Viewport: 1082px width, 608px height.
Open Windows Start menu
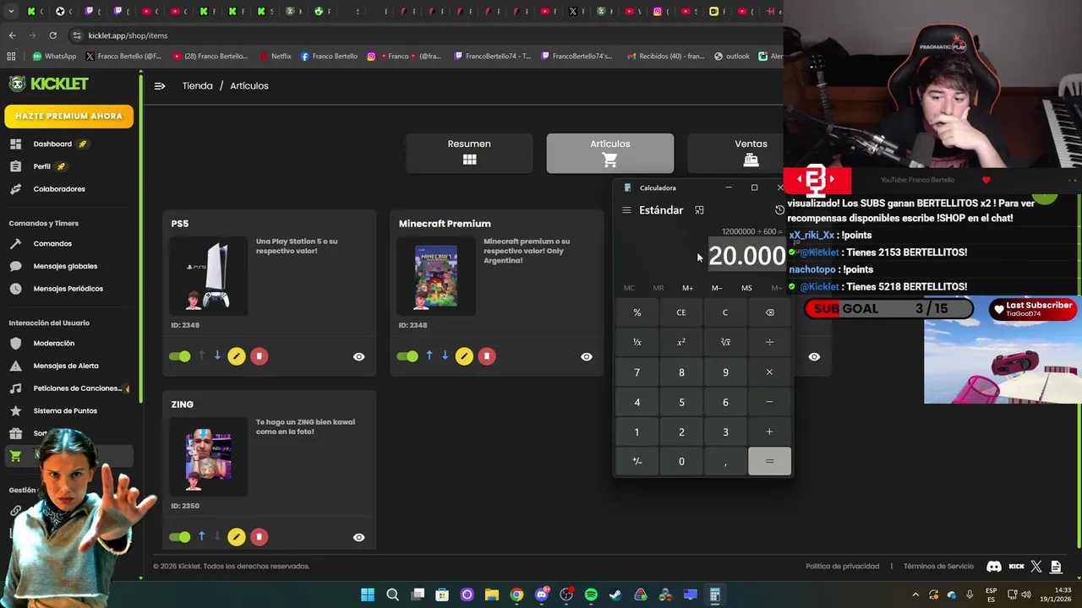point(368,594)
